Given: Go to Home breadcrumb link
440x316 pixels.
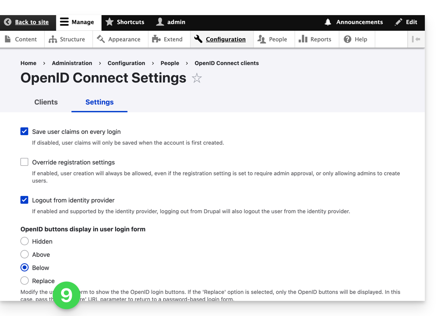Looking at the screenshot, I should (x=29, y=63).
